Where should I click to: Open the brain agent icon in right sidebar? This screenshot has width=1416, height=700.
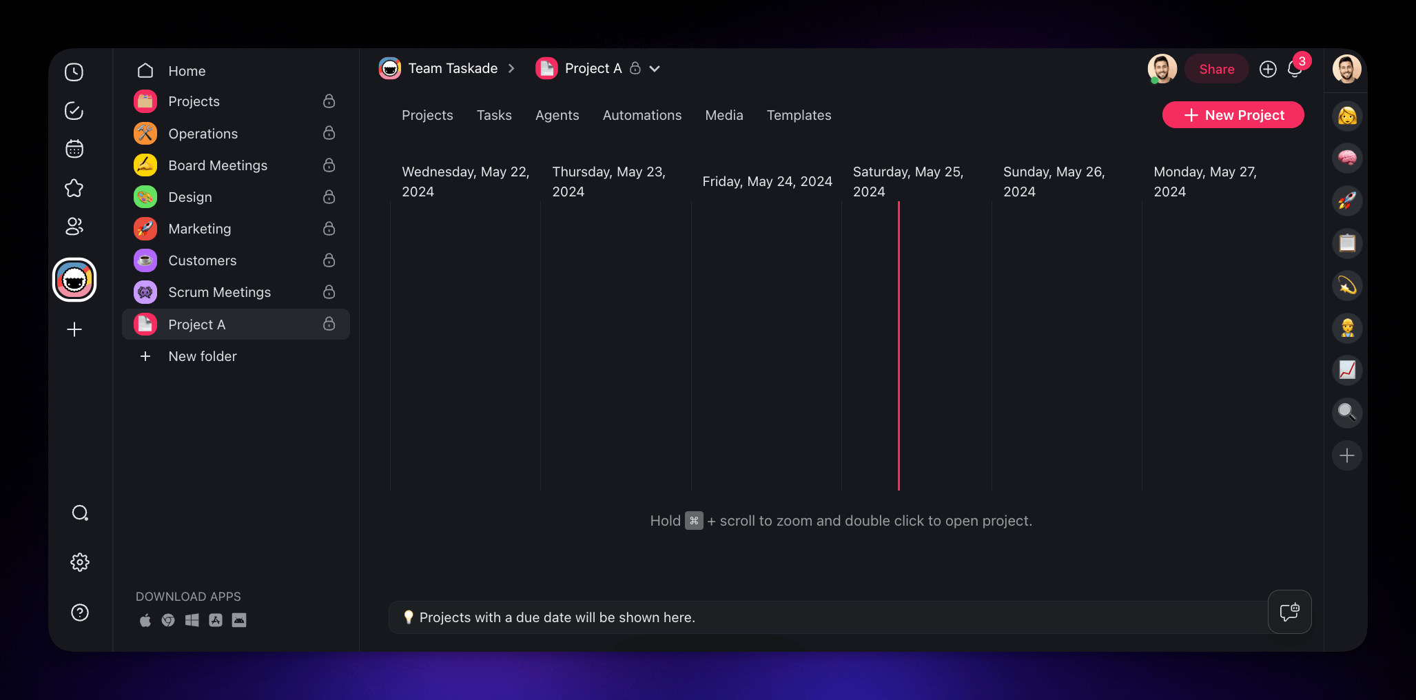tap(1346, 158)
